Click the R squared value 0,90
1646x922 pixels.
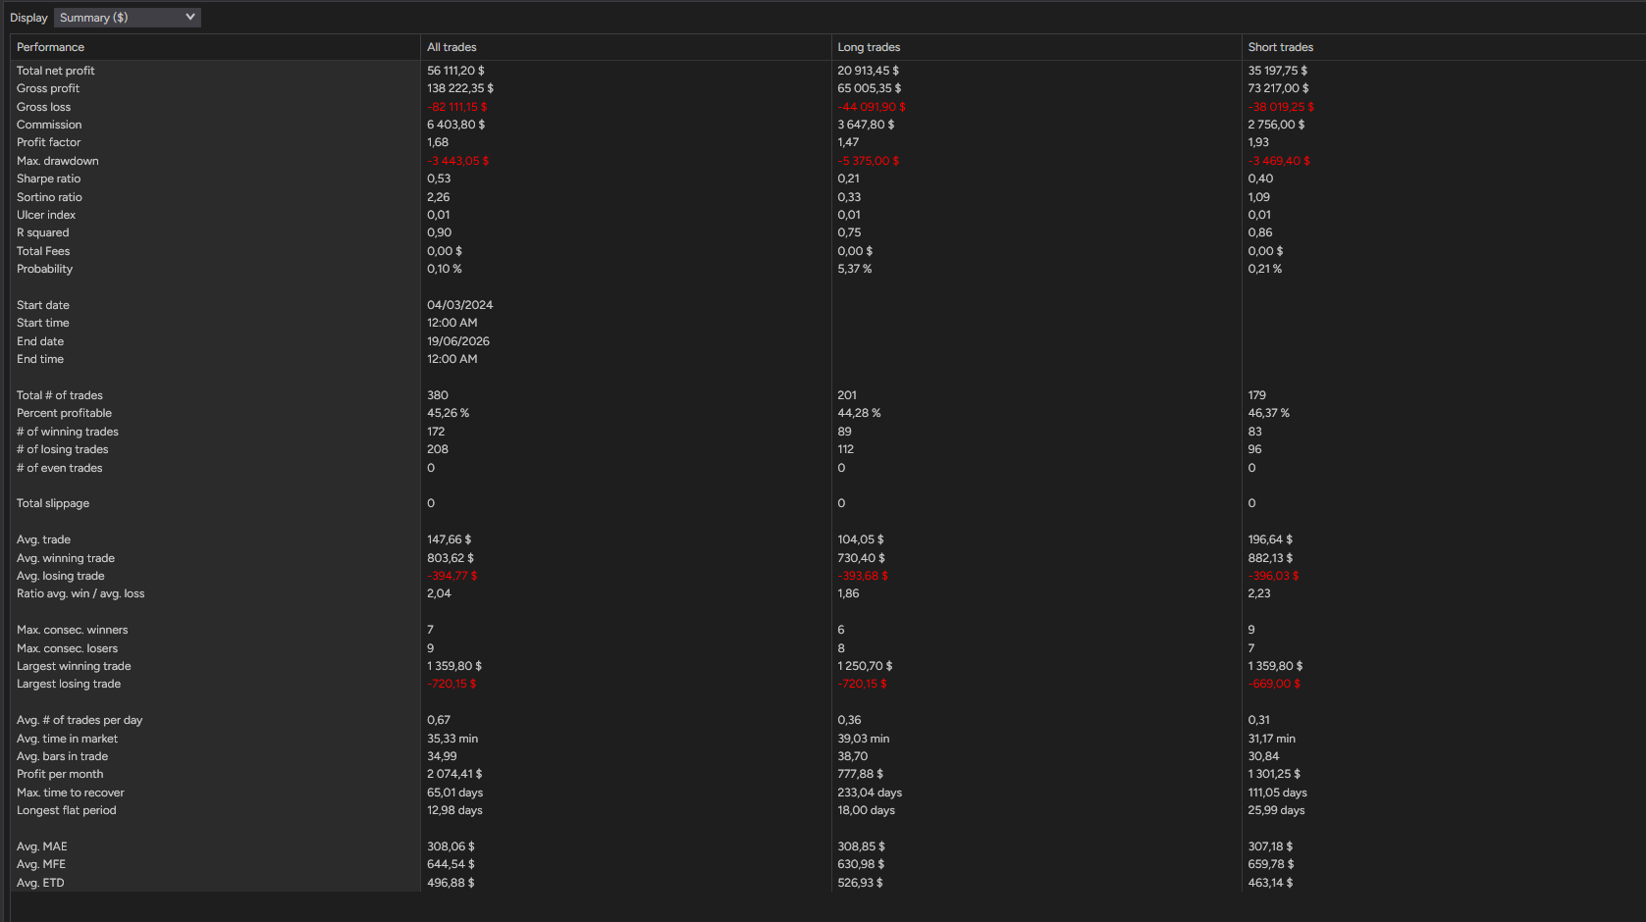439,232
